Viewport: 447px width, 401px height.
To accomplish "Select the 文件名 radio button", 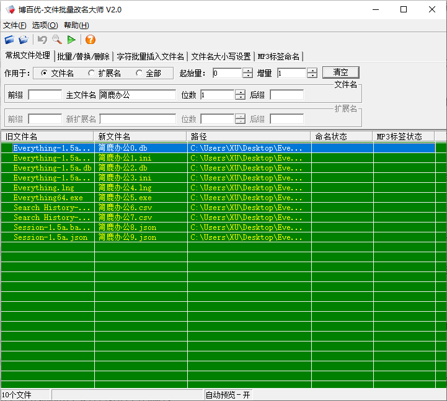I will coord(44,73).
